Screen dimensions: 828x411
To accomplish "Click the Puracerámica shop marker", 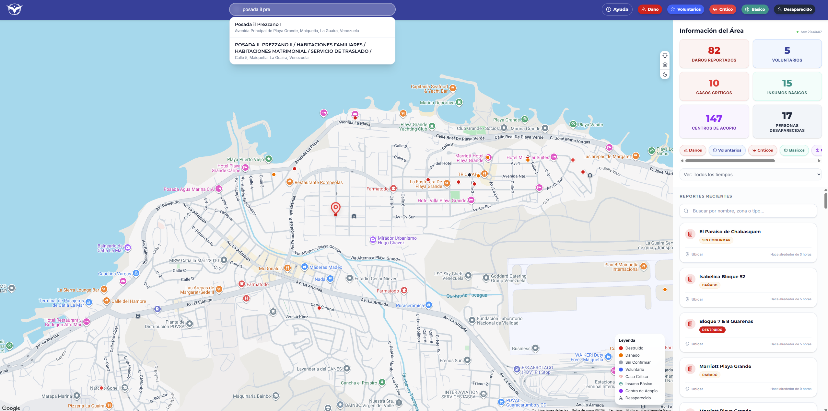I will 429,305.
